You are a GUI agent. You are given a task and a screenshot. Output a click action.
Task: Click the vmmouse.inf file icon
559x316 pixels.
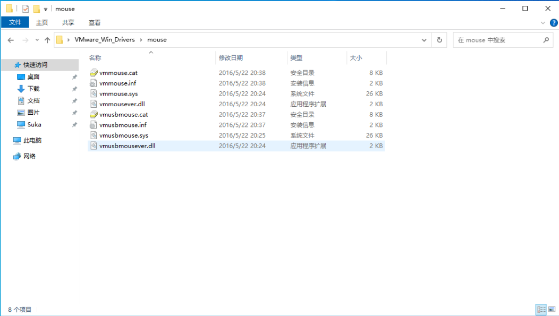[x=93, y=83]
